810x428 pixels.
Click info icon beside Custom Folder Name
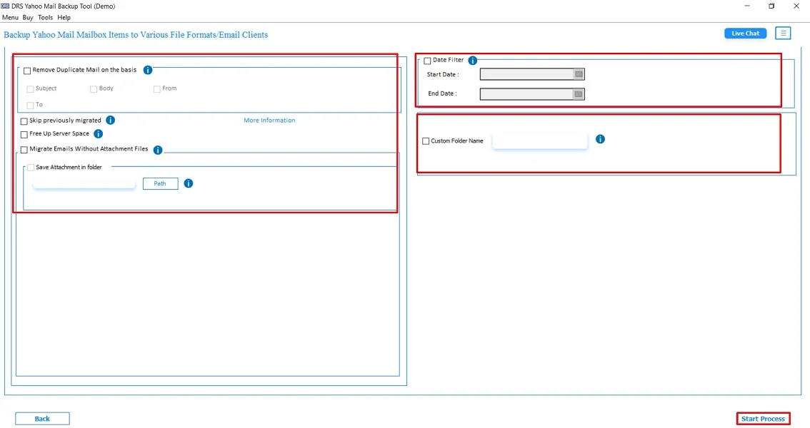pos(600,139)
